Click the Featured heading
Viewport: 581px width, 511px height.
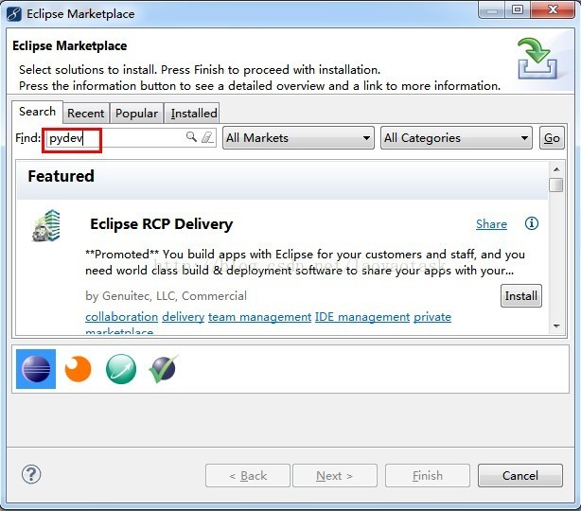pos(62,176)
